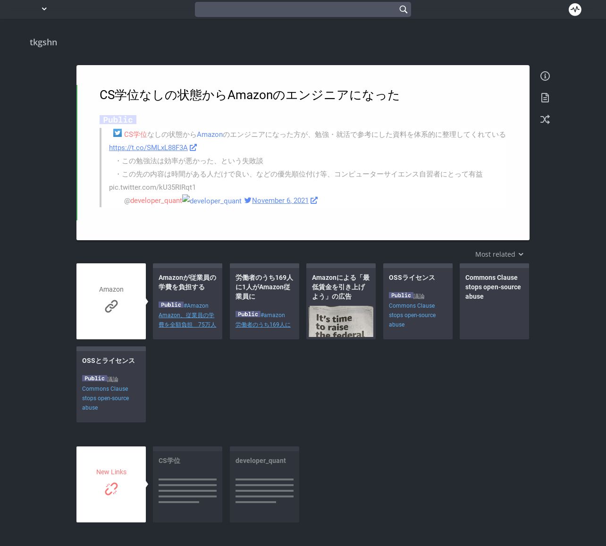Open the empty CS学位 new page card
Image resolution: width=606 pixels, height=546 pixels.
pos(187,484)
